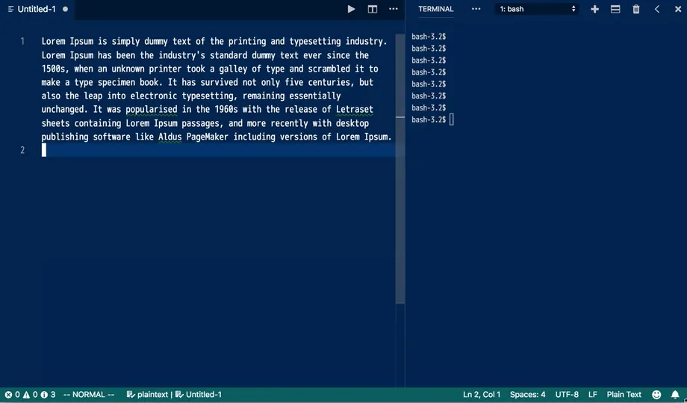
Task: Create a new terminal with plus icon
Action: coord(594,9)
